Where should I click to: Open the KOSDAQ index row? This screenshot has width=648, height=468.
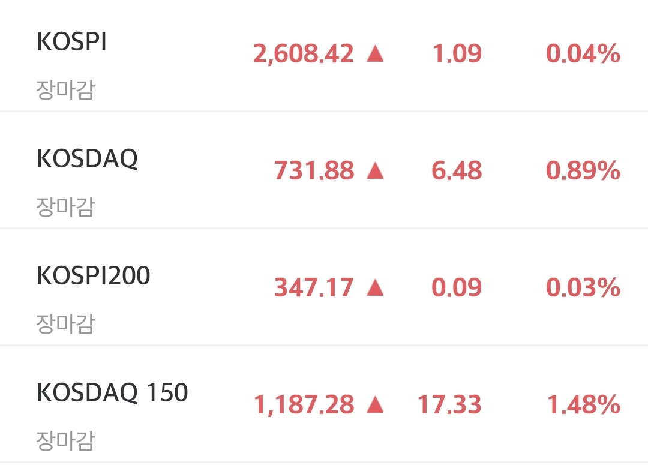(324, 170)
